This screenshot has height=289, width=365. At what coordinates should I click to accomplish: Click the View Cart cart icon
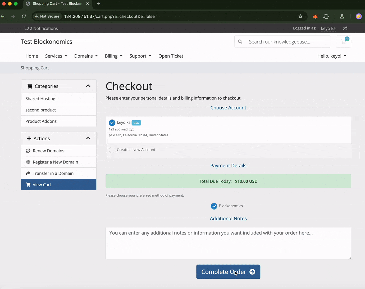point(28,185)
